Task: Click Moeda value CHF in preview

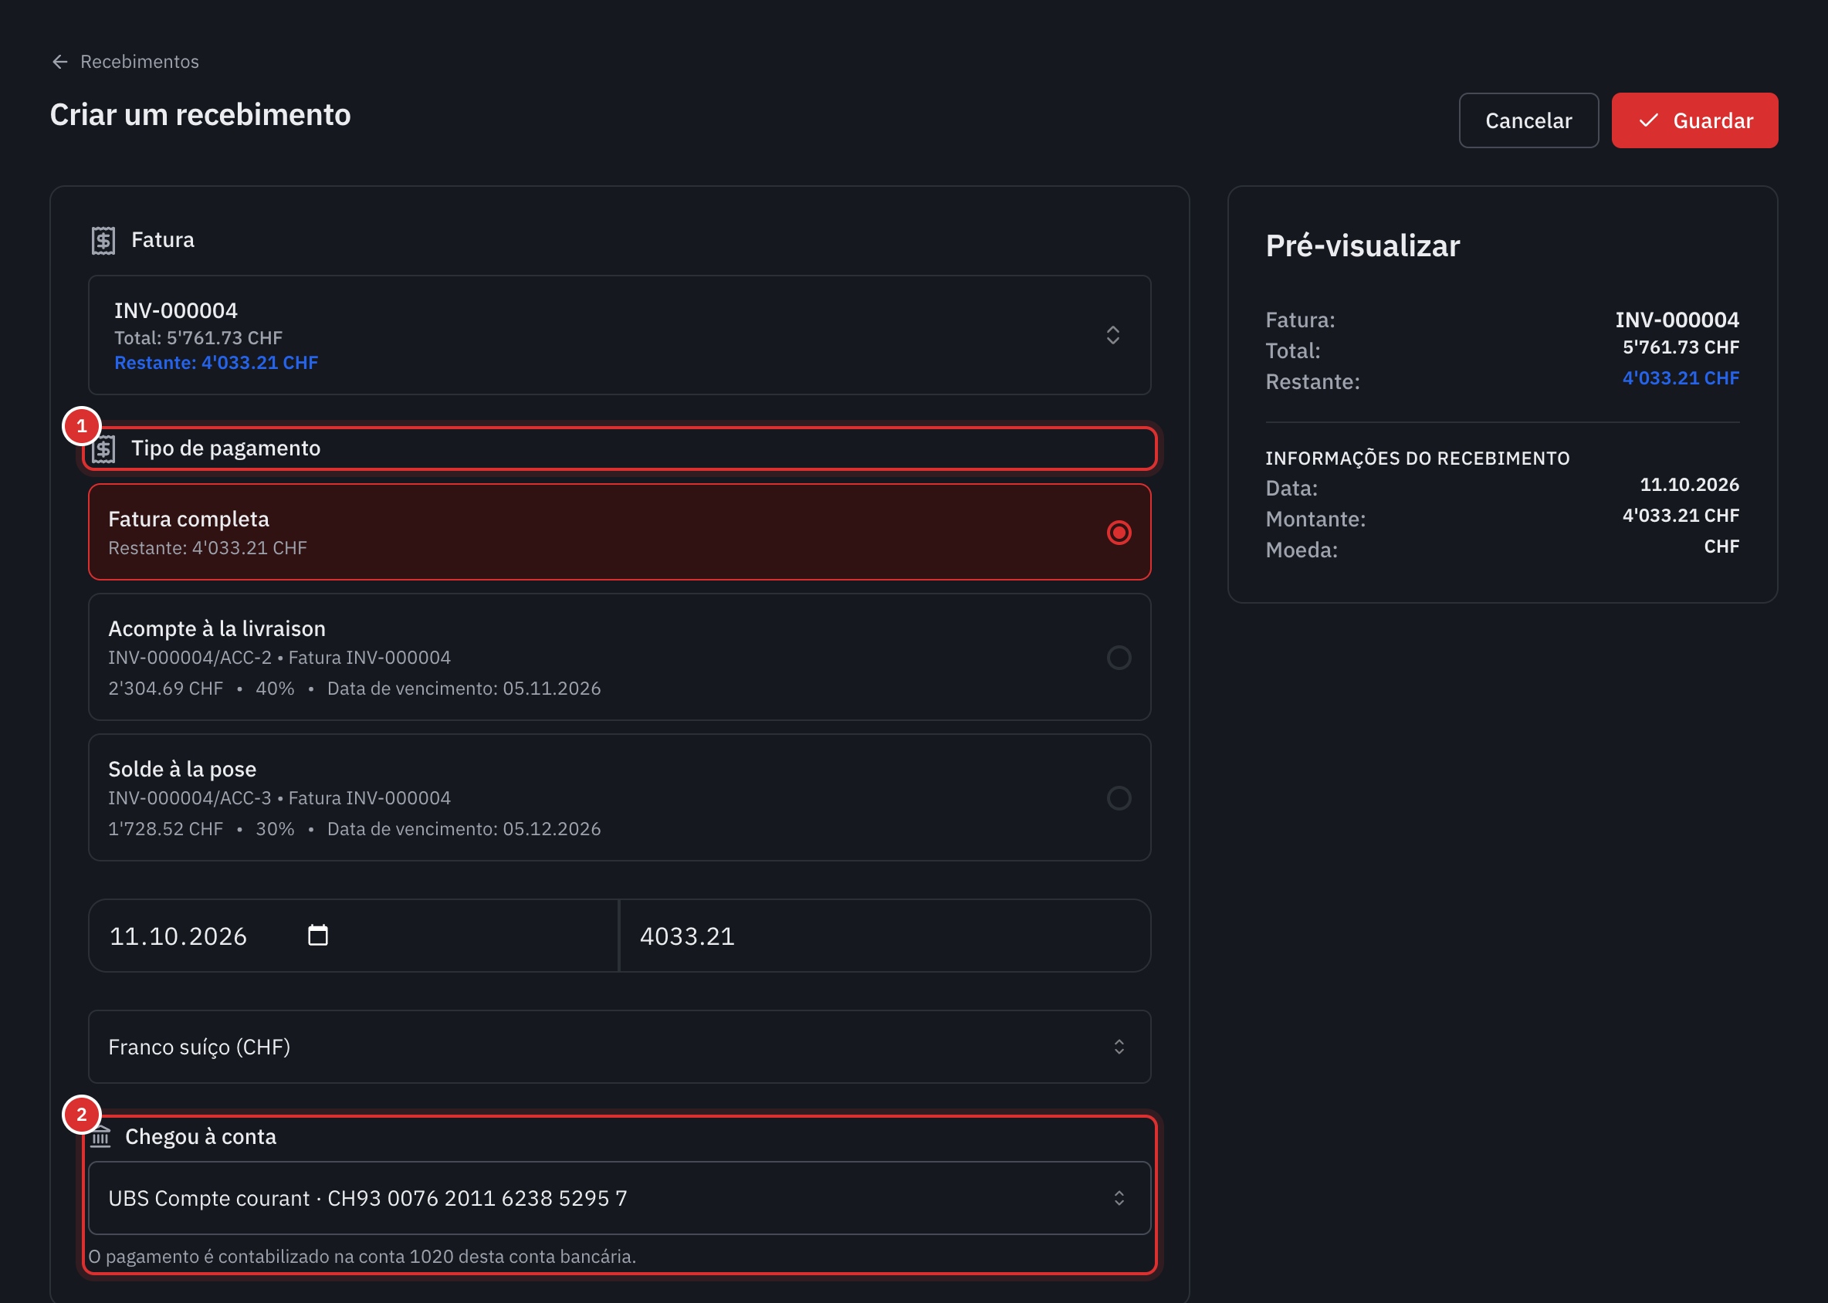Action: pos(1721,547)
